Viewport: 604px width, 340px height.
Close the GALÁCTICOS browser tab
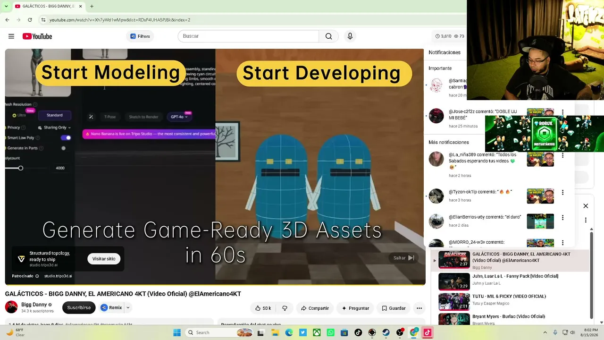(80, 6)
